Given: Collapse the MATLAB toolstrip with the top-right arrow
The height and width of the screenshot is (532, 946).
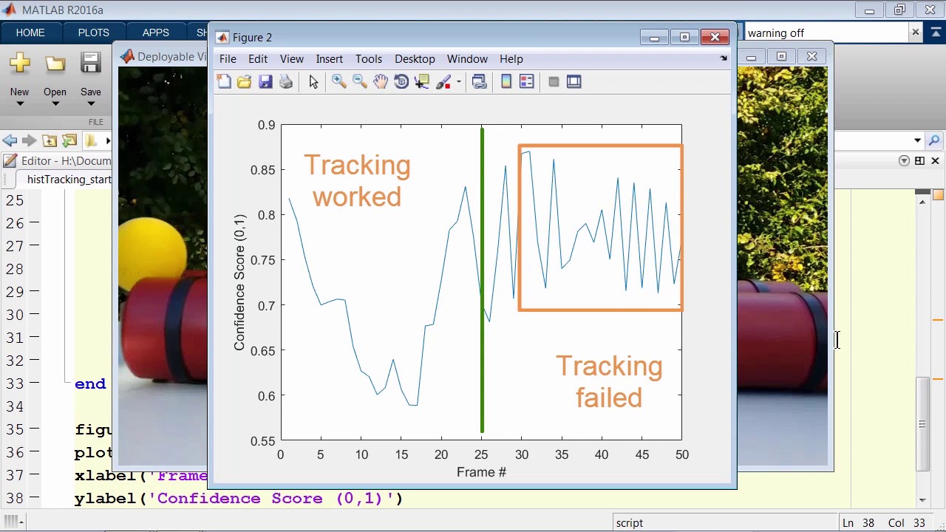Looking at the screenshot, I should [x=934, y=33].
